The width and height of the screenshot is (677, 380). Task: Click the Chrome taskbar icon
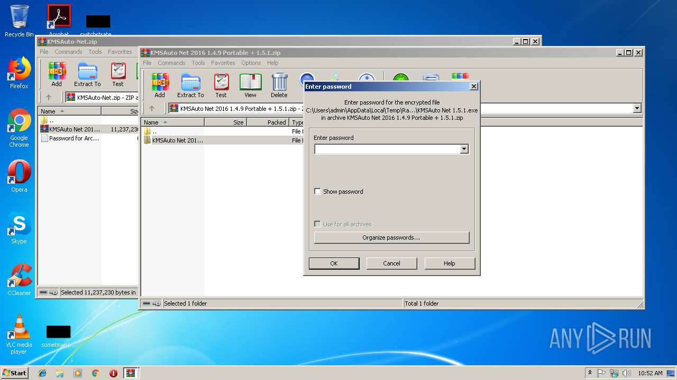tap(96, 373)
